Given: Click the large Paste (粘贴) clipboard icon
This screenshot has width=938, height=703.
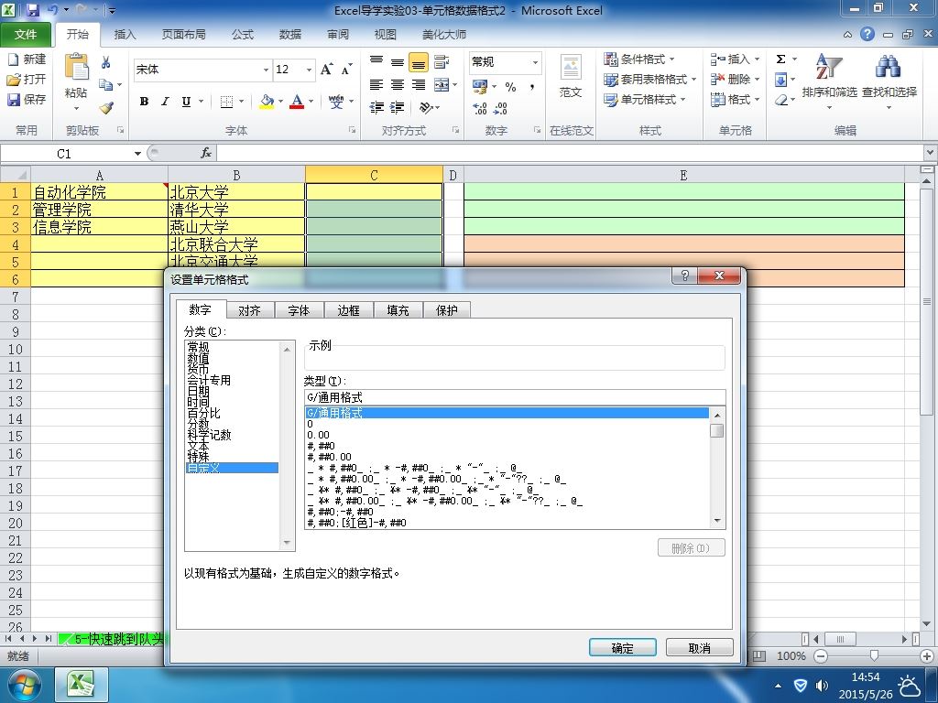Looking at the screenshot, I should pyautogui.click(x=76, y=68).
